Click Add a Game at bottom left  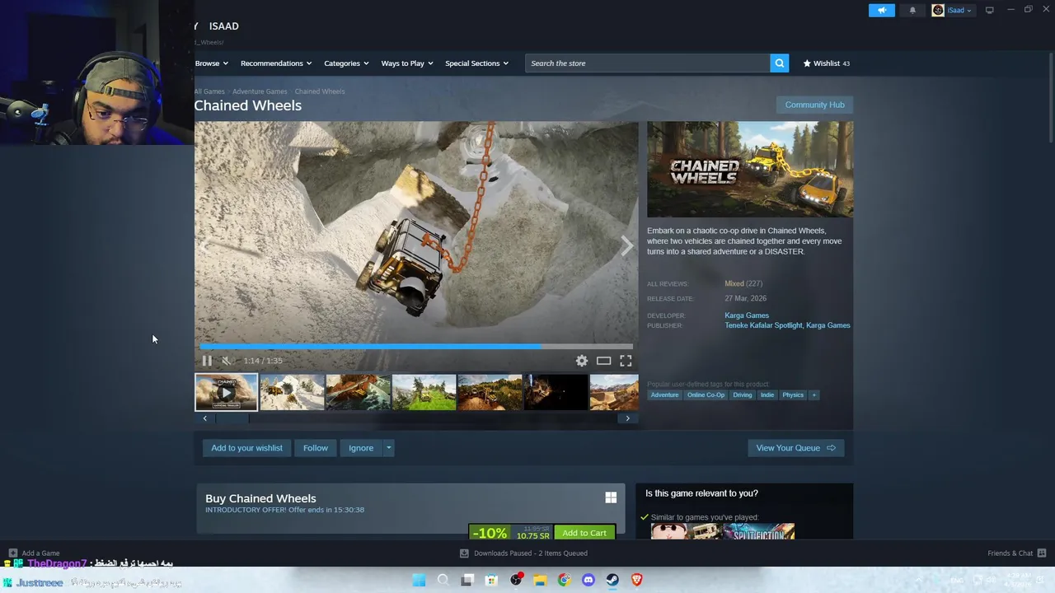(x=34, y=553)
